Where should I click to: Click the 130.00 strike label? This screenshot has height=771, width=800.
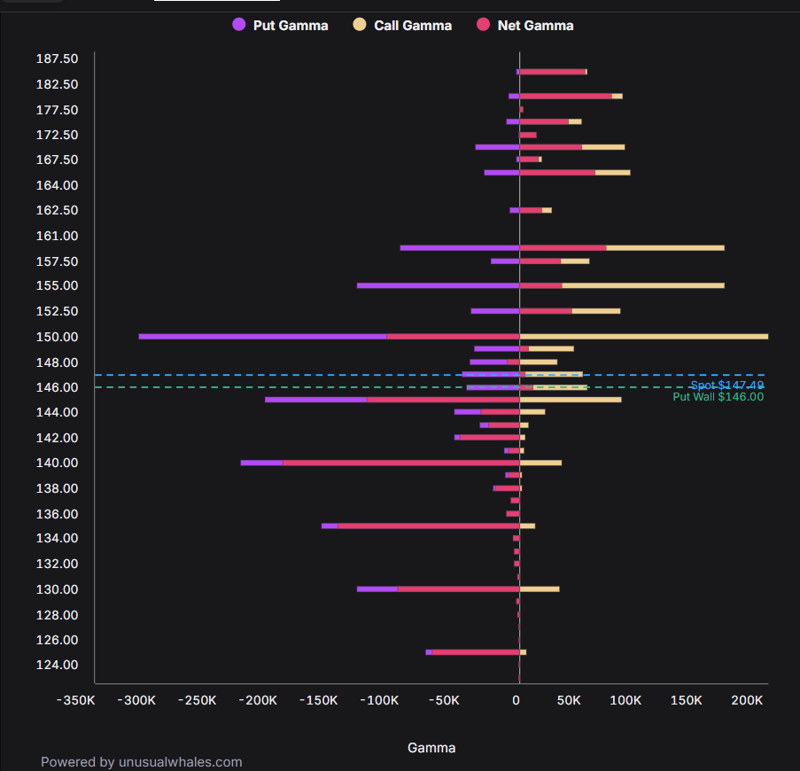pyautogui.click(x=57, y=589)
